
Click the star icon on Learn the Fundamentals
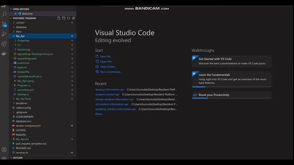194,74
